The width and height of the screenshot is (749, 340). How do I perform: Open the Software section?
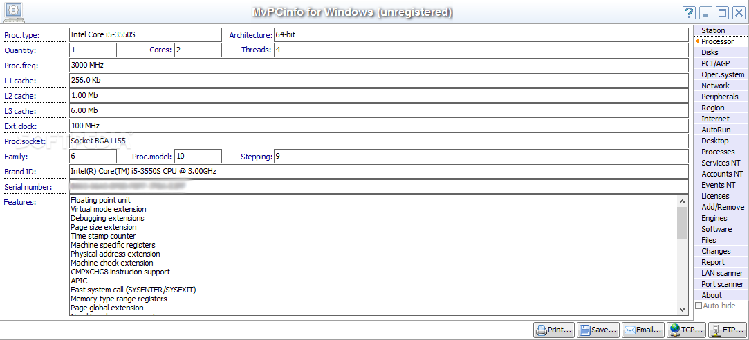721,229
